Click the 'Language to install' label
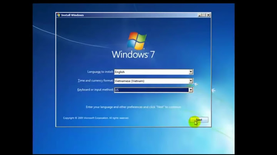The width and height of the screenshot is (277, 155). pos(100,72)
